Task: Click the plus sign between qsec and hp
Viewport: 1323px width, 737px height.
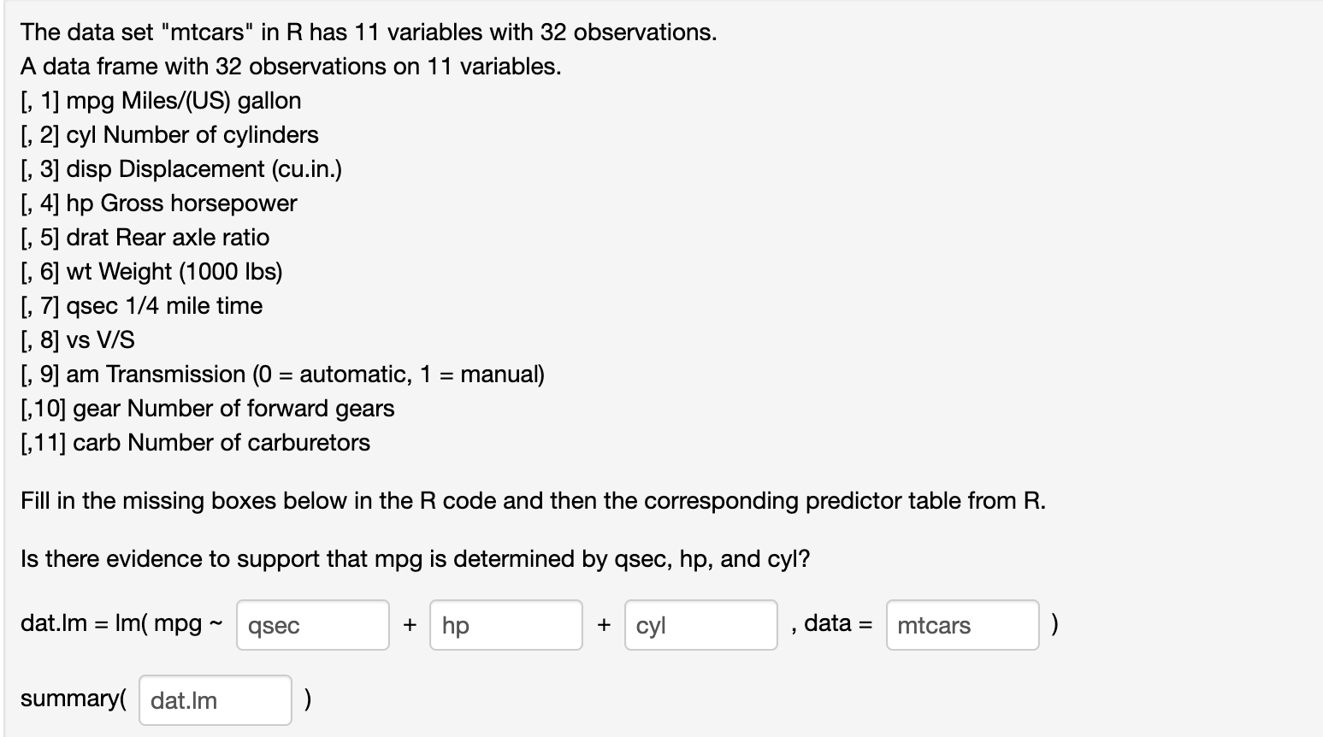Action: click(x=410, y=625)
